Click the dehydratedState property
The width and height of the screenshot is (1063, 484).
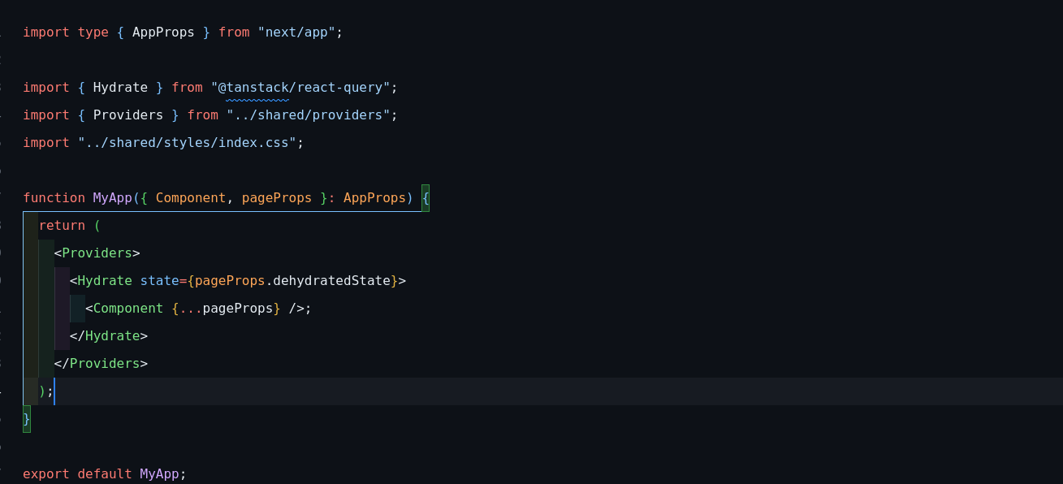(331, 281)
